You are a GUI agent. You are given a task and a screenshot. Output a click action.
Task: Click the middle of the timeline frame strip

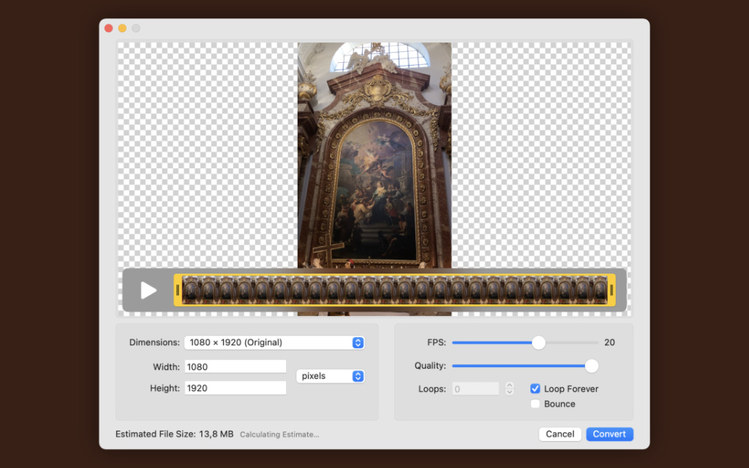(394, 290)
